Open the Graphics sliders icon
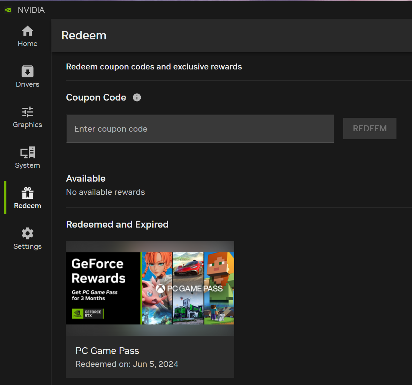Image resolution: width=412 pixels, height=385 pixels. click(27, 112)
